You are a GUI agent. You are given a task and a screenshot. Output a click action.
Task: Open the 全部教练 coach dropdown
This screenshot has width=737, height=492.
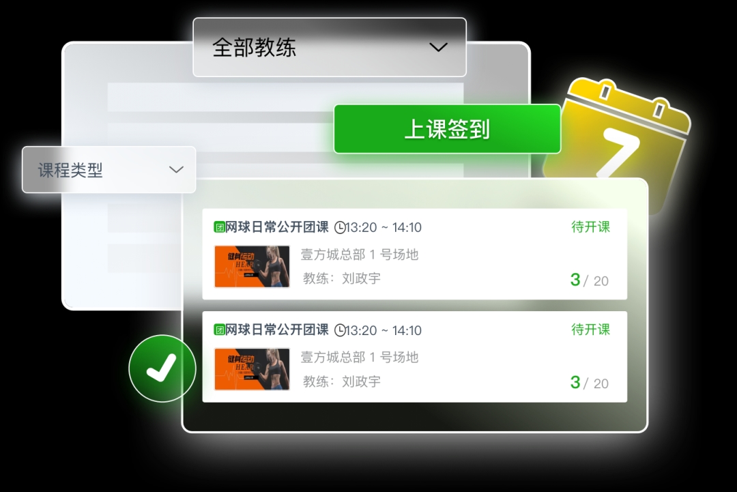click(x=330, y=48)
